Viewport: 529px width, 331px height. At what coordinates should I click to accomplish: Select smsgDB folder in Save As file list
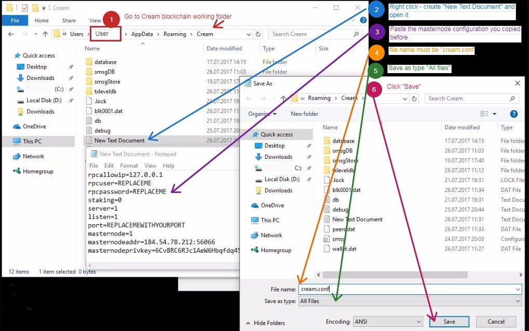point(338,150)
